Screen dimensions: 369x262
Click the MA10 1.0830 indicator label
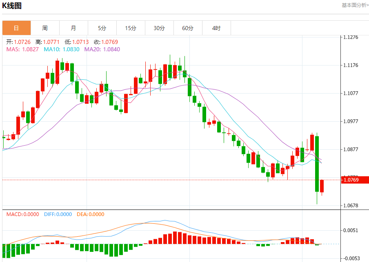coord(62,49)
